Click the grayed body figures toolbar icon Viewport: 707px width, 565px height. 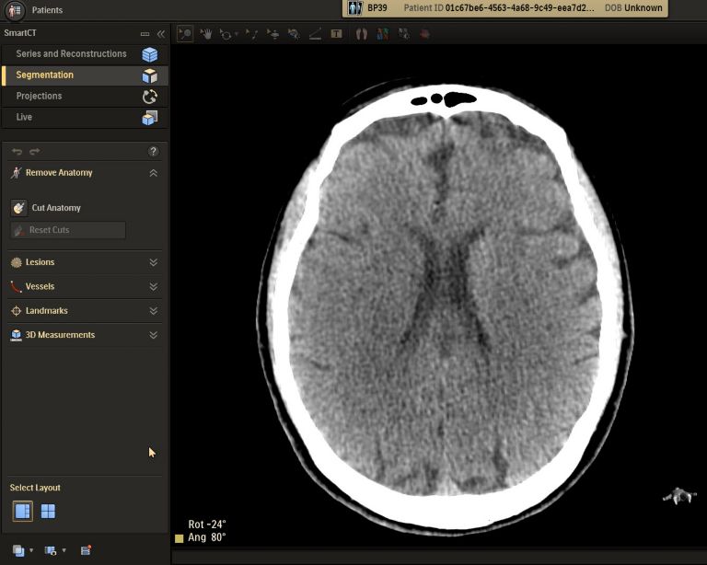click(404, 34)
